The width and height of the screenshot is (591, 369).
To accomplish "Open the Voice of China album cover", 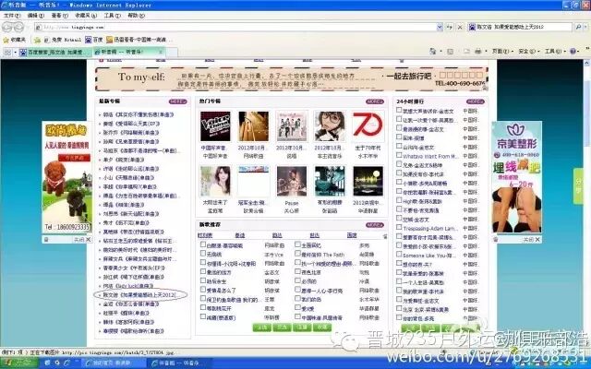I will (x=215, y=126).
